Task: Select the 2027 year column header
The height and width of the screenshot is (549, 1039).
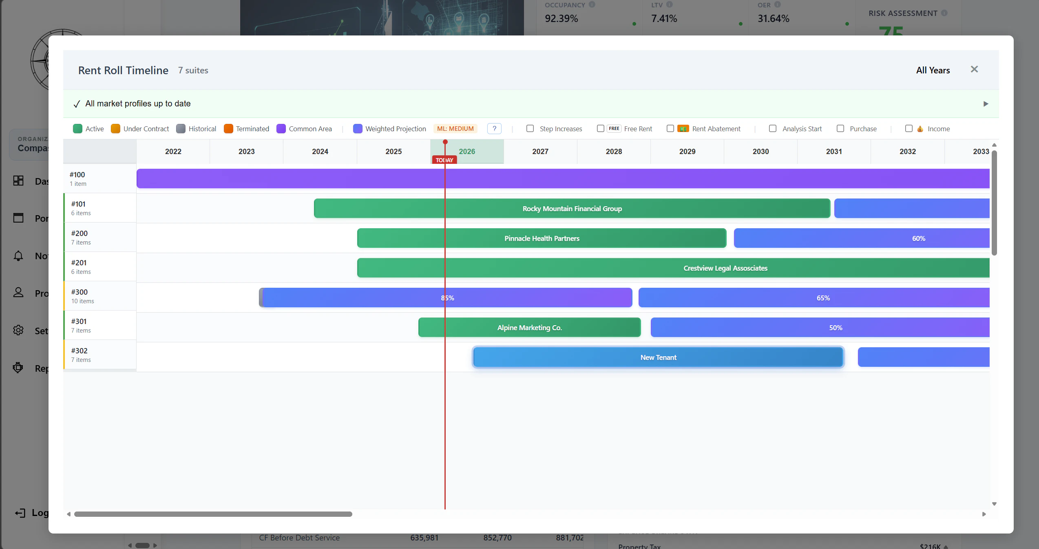Action: (x=540, y=152)
